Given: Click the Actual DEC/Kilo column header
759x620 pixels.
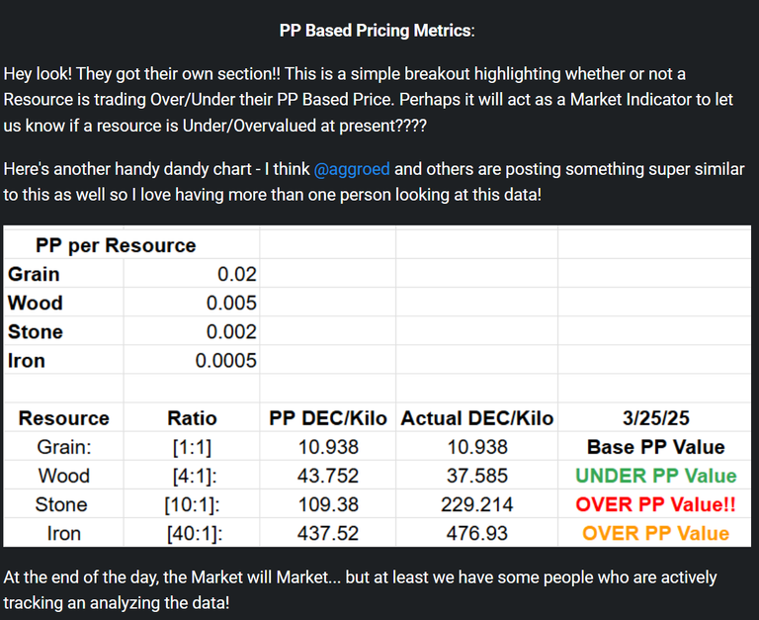Looking at the screenshot, I should pos(477,418).
